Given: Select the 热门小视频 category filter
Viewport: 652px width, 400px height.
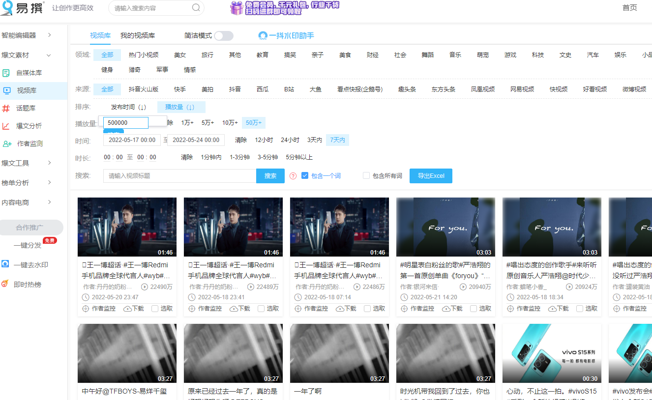Looking at the screenshot, I should point(144,55).
